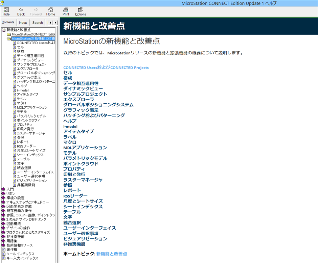Go to Home page in help
318x263 pixels.
click(50, 12)
